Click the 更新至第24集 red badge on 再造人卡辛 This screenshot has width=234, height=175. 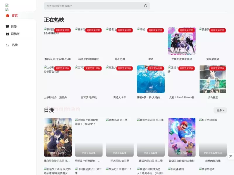click(125, 68)
